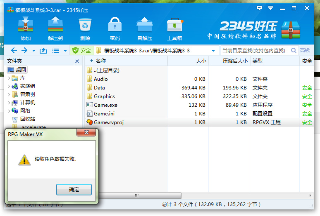Click the Data folder icon
320x216 pixels.
tap(89, 88)
